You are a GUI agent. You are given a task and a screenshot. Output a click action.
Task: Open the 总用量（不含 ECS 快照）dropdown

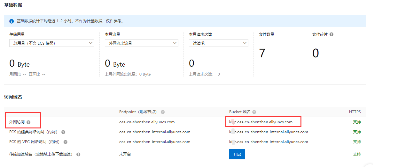coord(52,43)
